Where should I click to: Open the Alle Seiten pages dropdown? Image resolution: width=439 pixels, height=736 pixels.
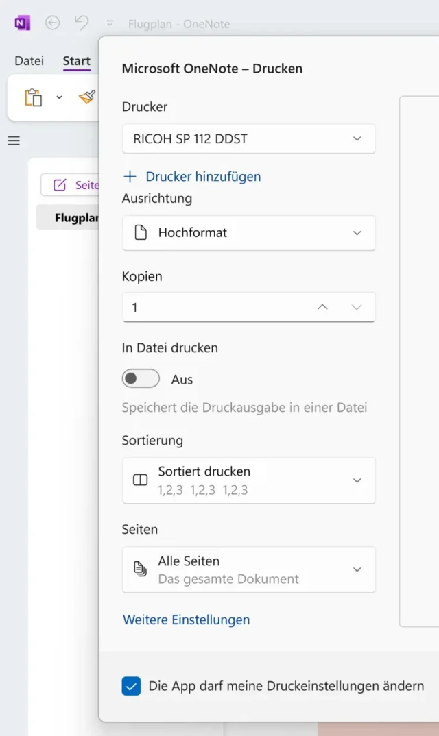[248, 569]
